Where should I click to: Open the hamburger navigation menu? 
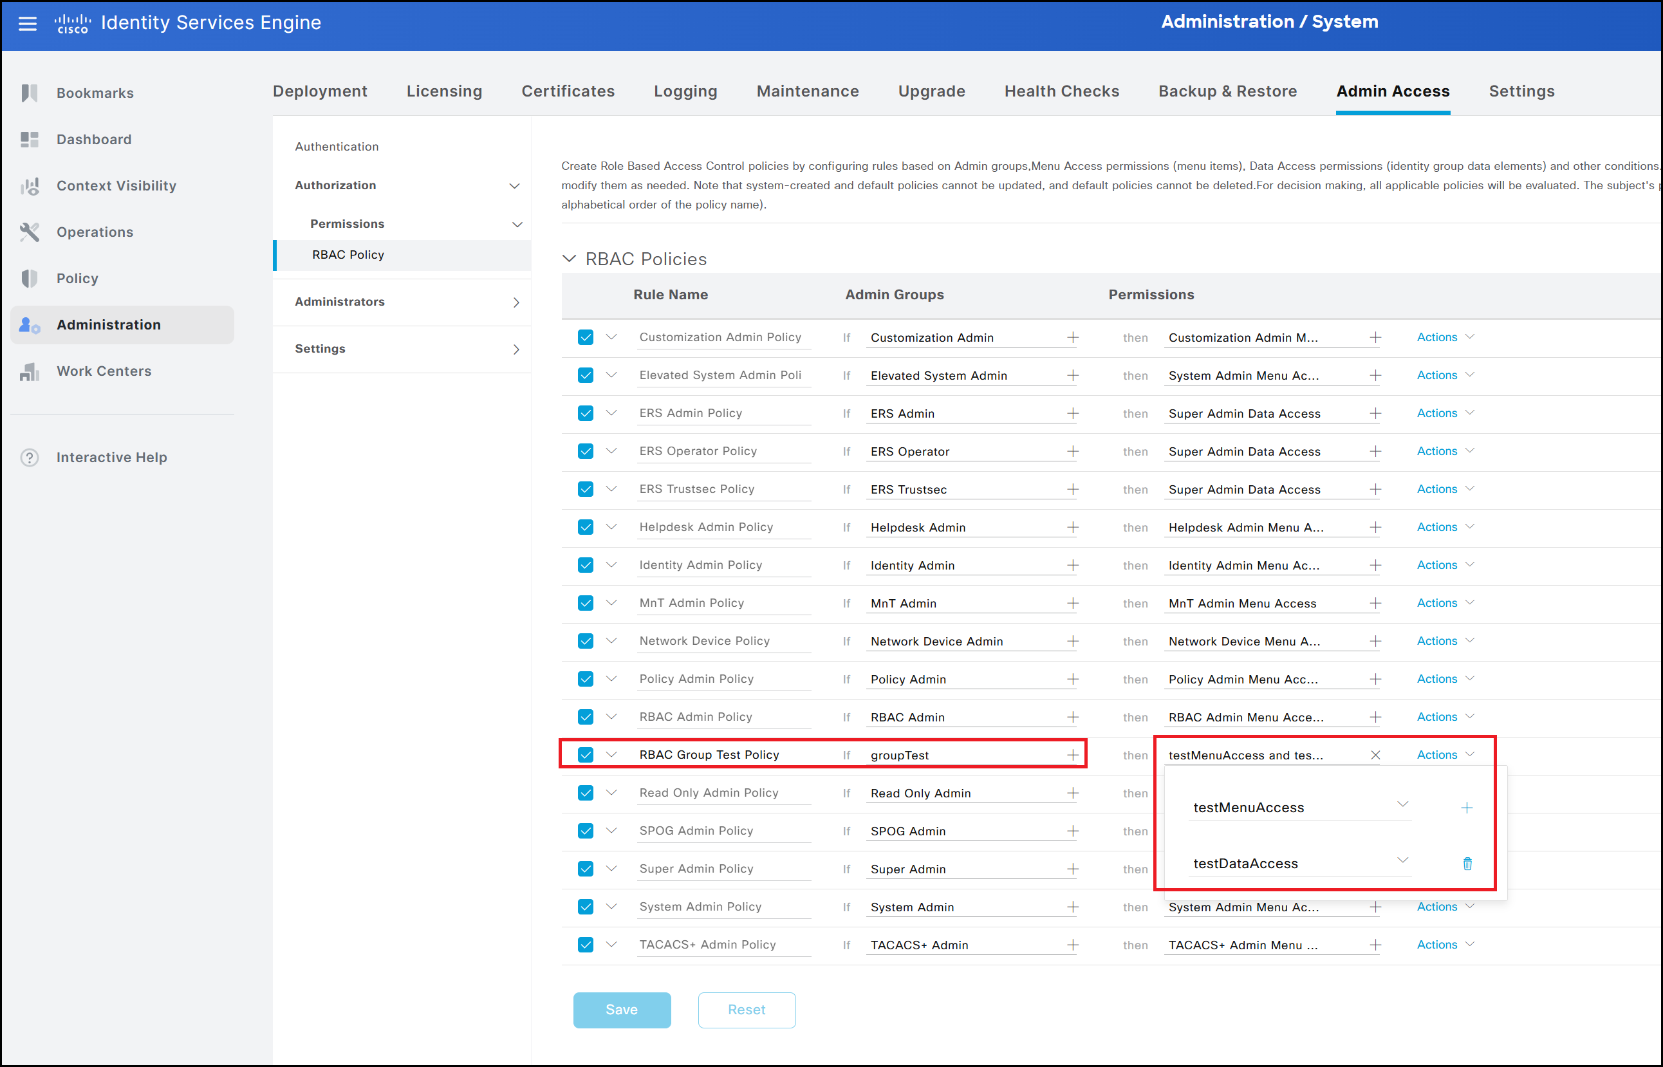tap(27, 24)
